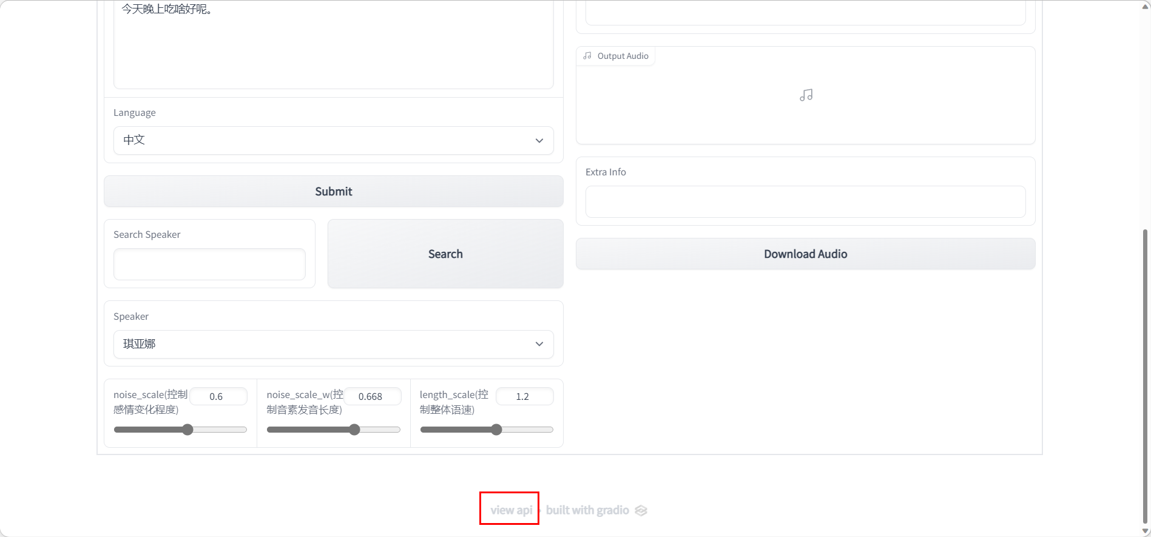Image resolution: width=1151 pixels, height=537 pixels.
Task: Click the noise_scale slider handle
Action: click(x=188, y=430)
